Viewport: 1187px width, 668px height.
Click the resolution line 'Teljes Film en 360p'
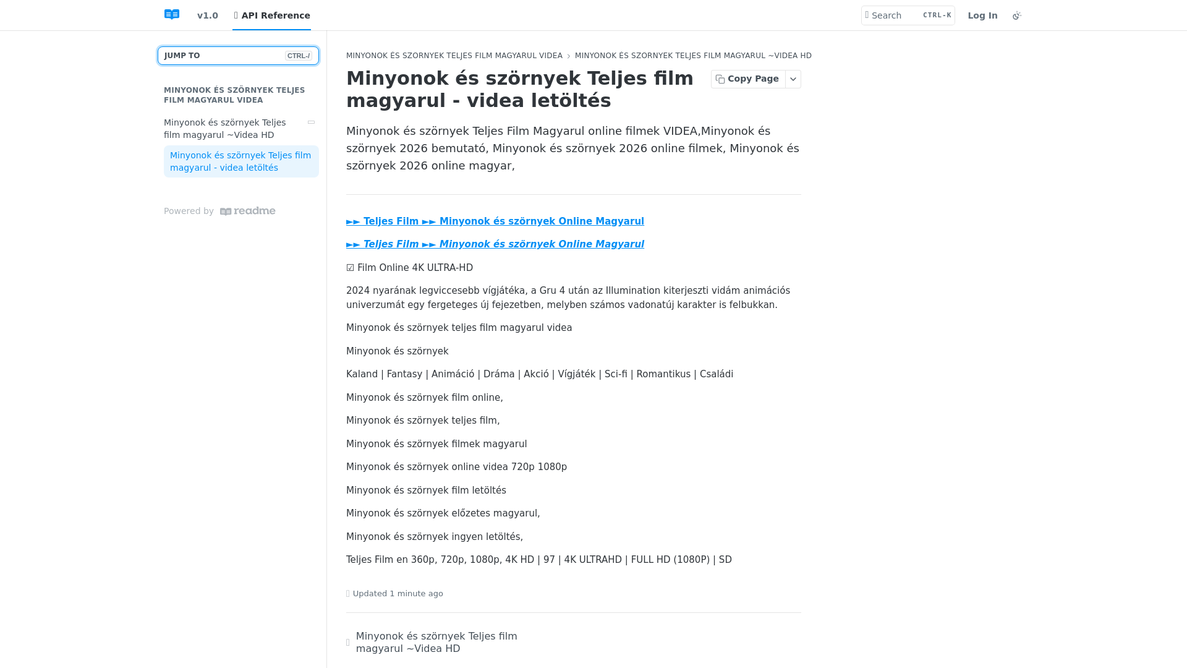(539, 560)
